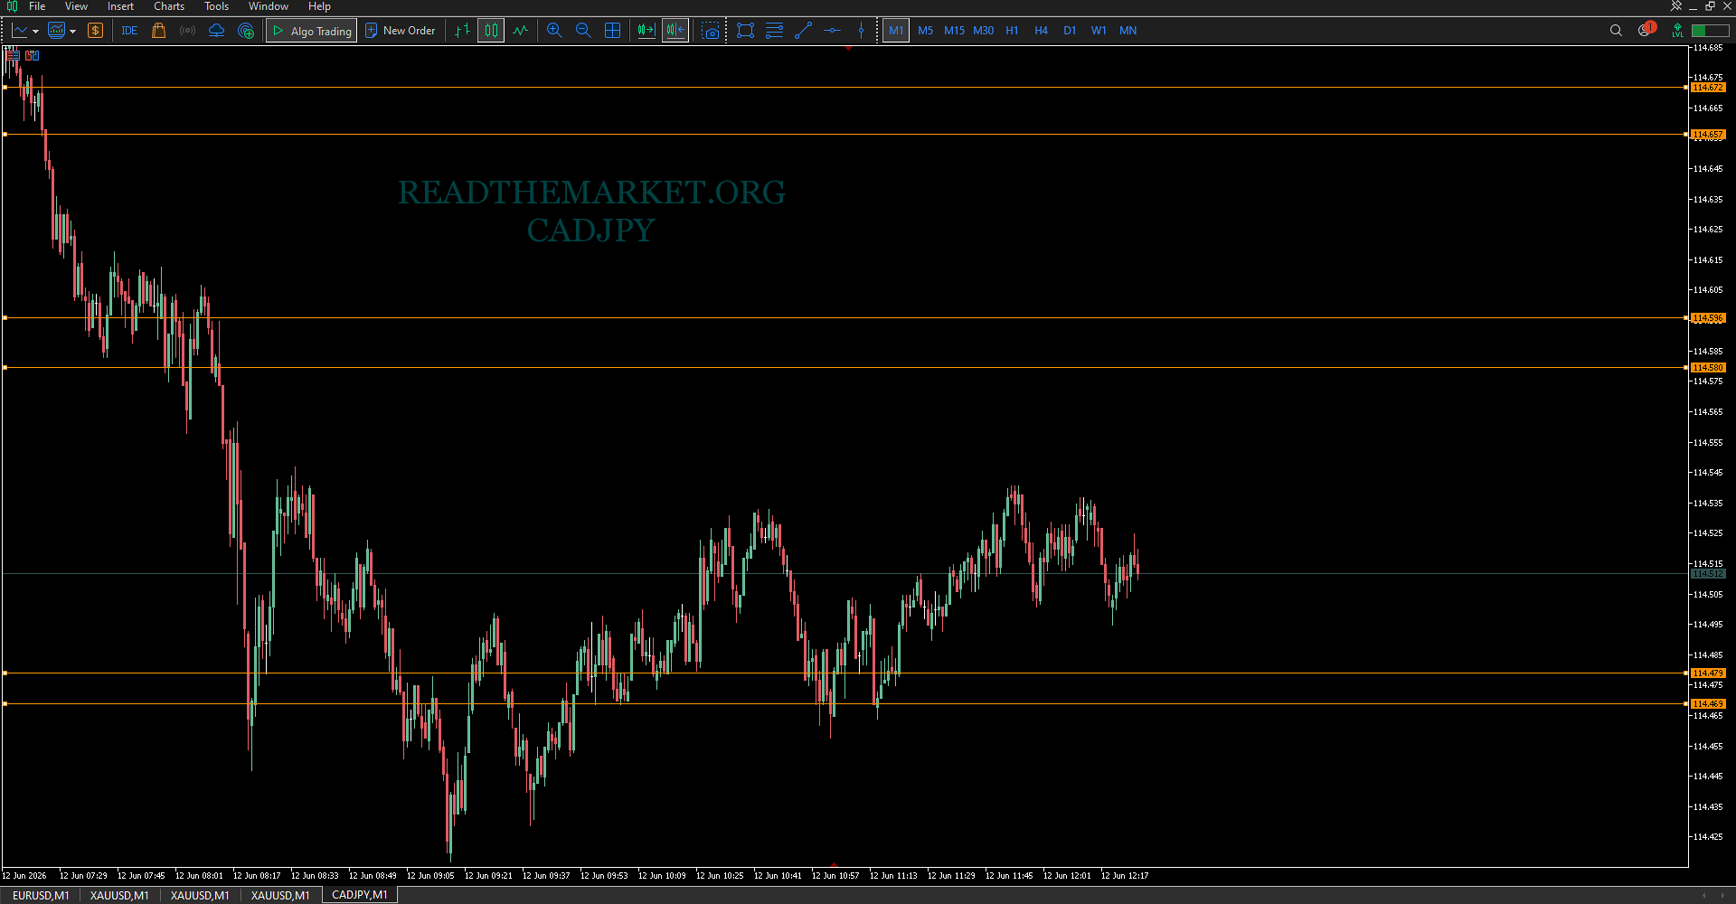
Task: Switch to the M5 timeframe
Action: (x=925, y=31)
